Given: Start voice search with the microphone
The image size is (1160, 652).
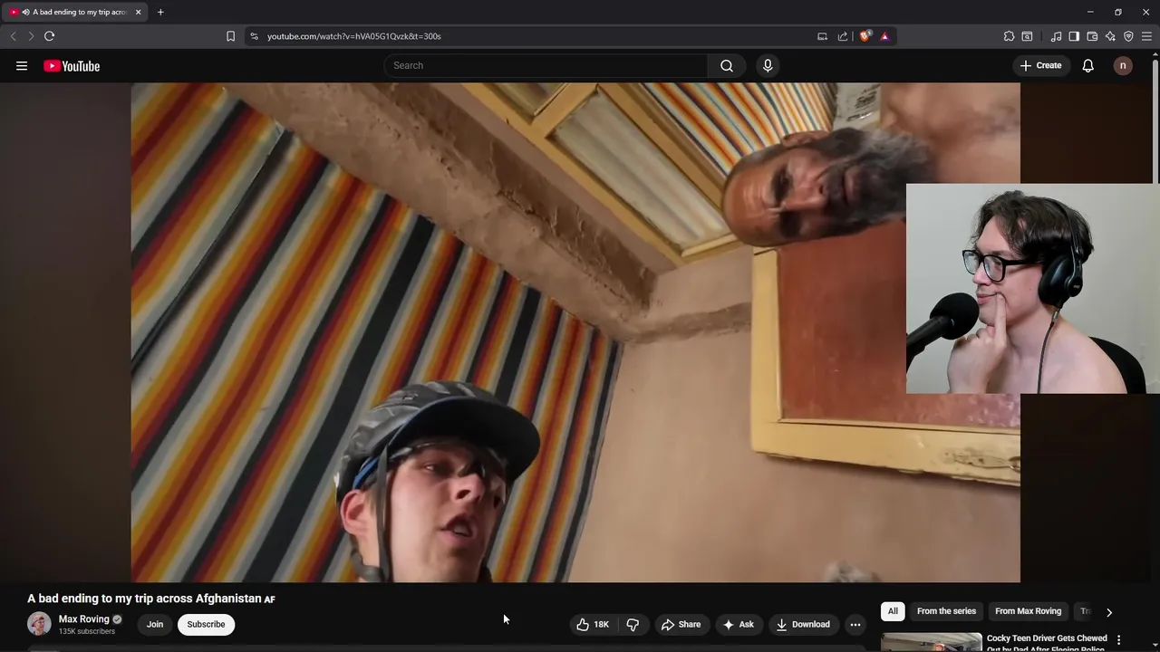Looking at the screenshot, I should pyautogui.click(x=768, y=65).
